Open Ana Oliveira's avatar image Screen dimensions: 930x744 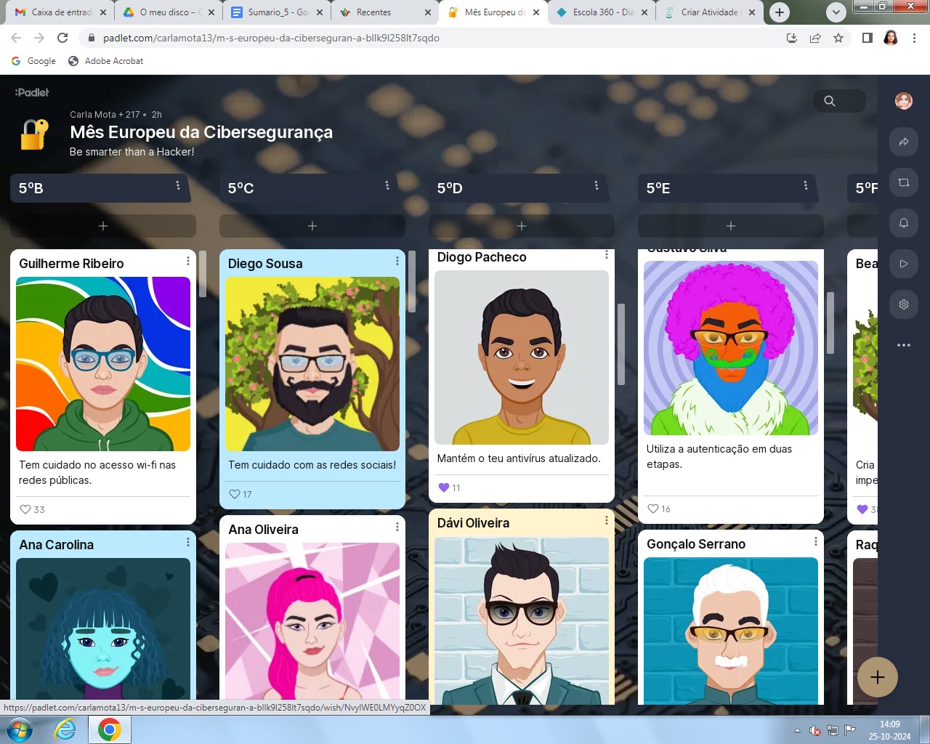pos(312,621)
